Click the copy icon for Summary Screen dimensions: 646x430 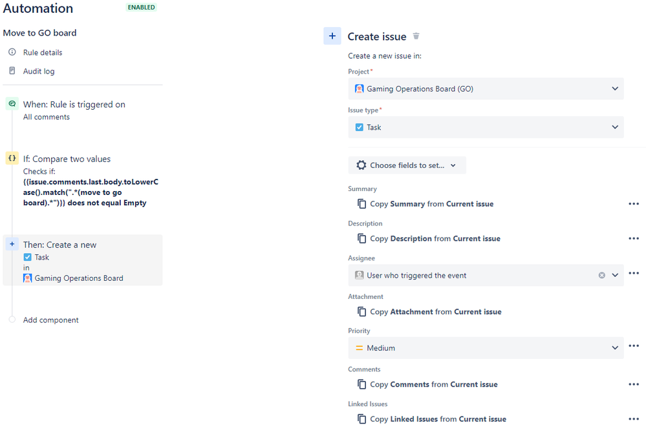pyautogui.click(x=361, y=203)
